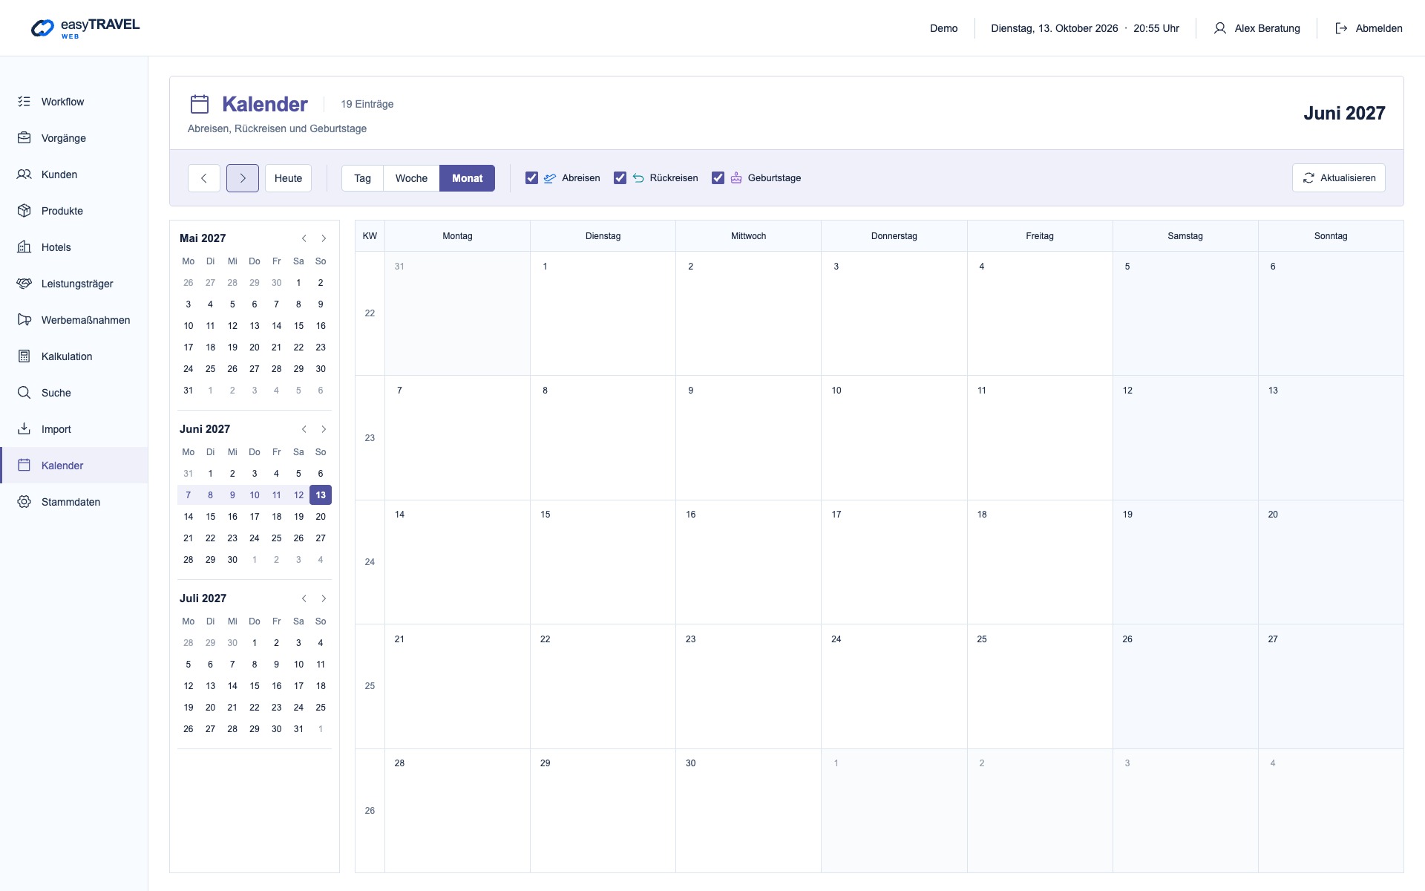Click the Heute button
This screenshot has height=891, width=1425.
[288, 178]
